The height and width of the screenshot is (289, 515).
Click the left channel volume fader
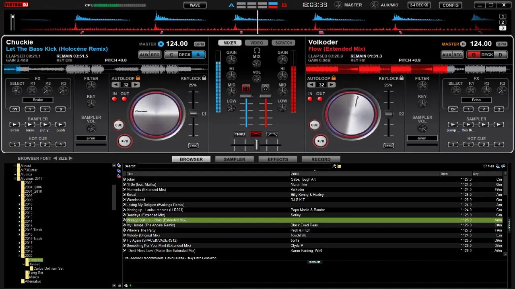246,96
